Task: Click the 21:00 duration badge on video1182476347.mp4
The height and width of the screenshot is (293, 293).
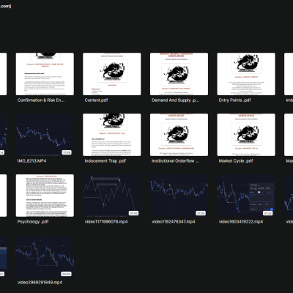Action: (x=201, y=213)
